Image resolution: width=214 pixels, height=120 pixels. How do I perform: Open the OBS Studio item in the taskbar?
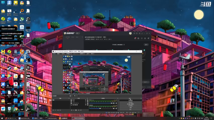[x=78, y=118]
